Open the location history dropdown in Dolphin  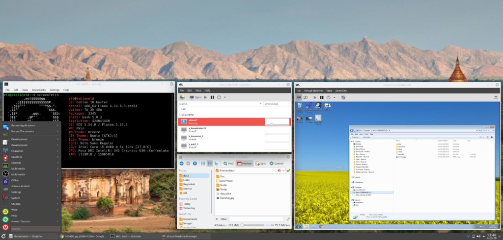click(x=283, y=170)
